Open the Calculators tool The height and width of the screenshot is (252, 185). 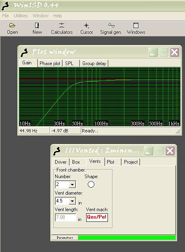(62, 26)
